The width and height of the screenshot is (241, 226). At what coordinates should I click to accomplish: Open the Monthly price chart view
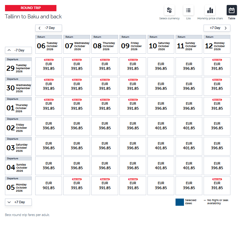(x=210, y=11)
